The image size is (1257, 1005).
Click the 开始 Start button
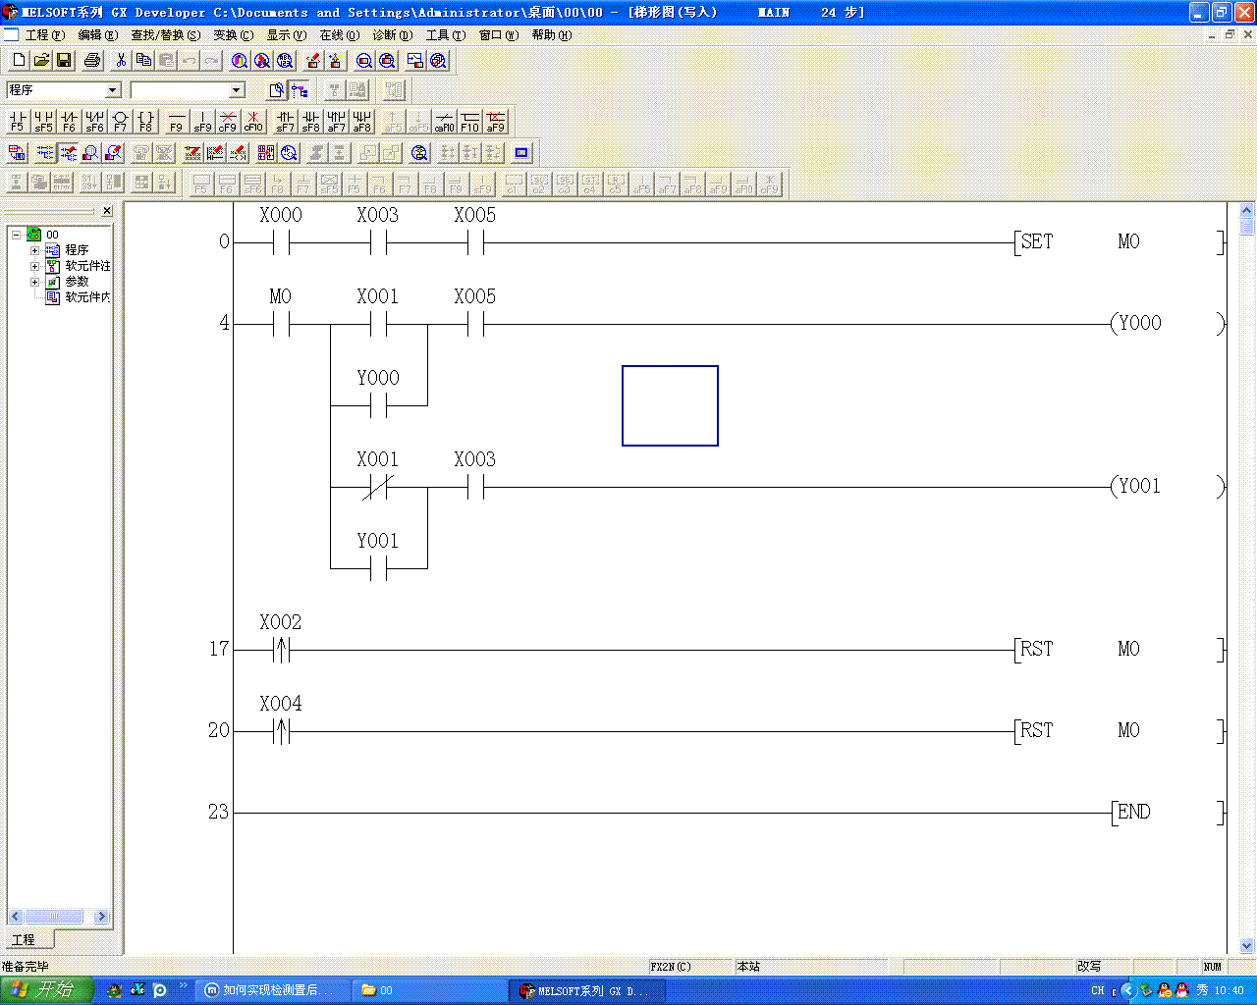click(x=46, y=990)
